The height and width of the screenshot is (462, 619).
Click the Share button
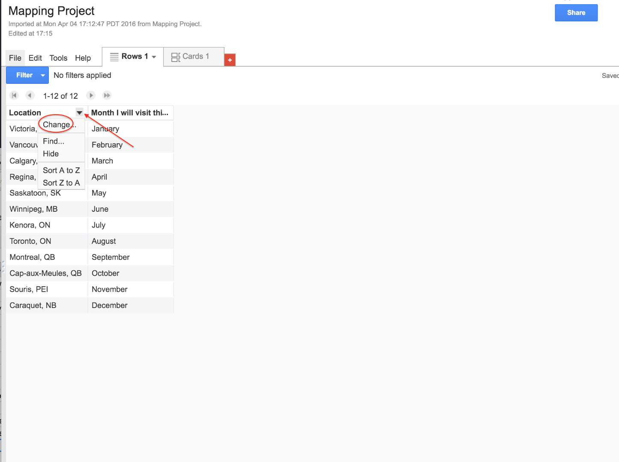pyautogui.click(x=576, y=12)
